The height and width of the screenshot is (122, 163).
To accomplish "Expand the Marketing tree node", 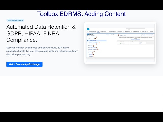I will click(x=88, y=53).
